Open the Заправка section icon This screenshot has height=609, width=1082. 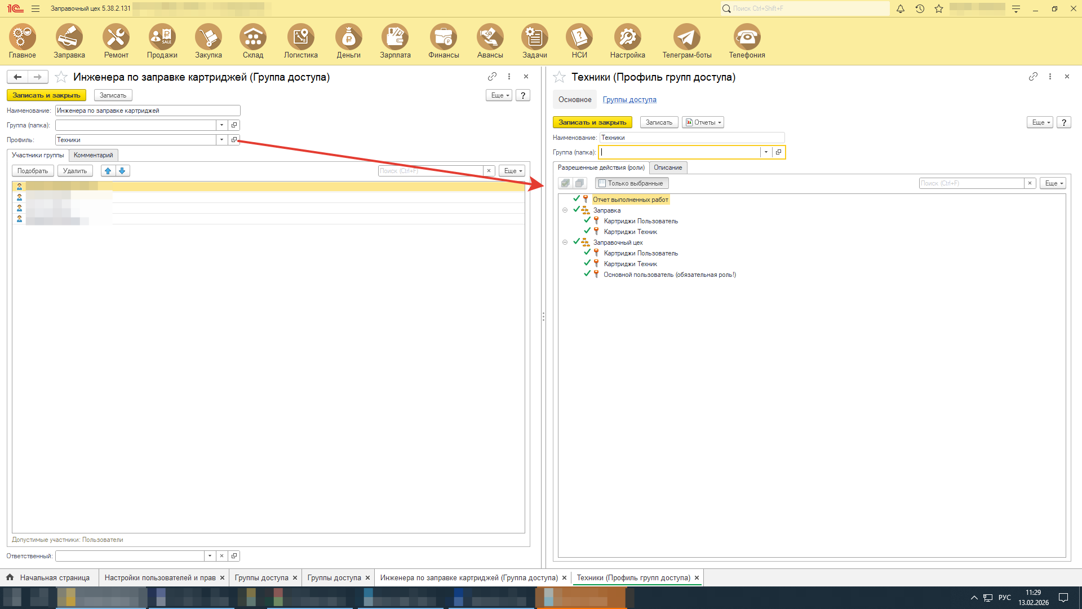point(69,37)
